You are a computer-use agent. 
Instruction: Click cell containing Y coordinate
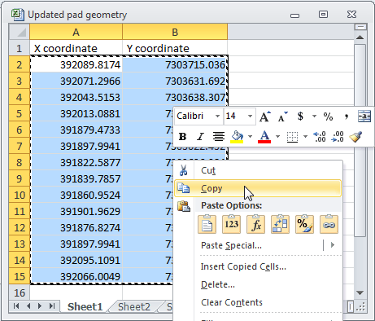pyautogui.click(x=175, y=48)
